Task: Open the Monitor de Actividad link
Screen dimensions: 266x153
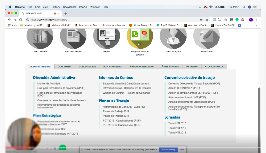Action: pos(48,84)
